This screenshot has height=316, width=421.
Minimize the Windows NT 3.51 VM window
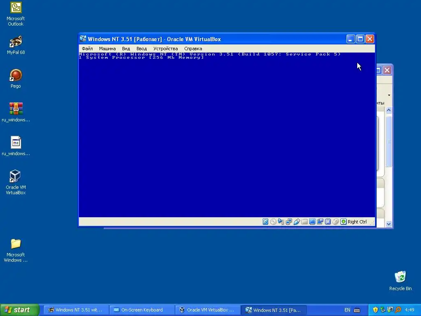point(350,39)
